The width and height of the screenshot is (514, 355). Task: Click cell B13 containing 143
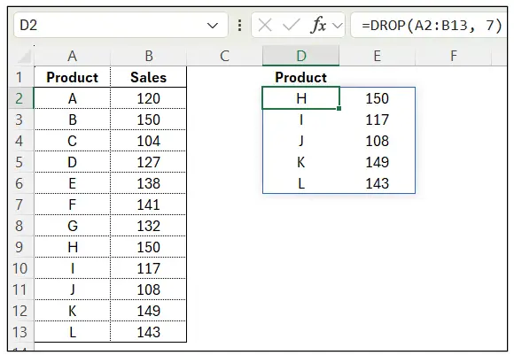click(149, 332)
